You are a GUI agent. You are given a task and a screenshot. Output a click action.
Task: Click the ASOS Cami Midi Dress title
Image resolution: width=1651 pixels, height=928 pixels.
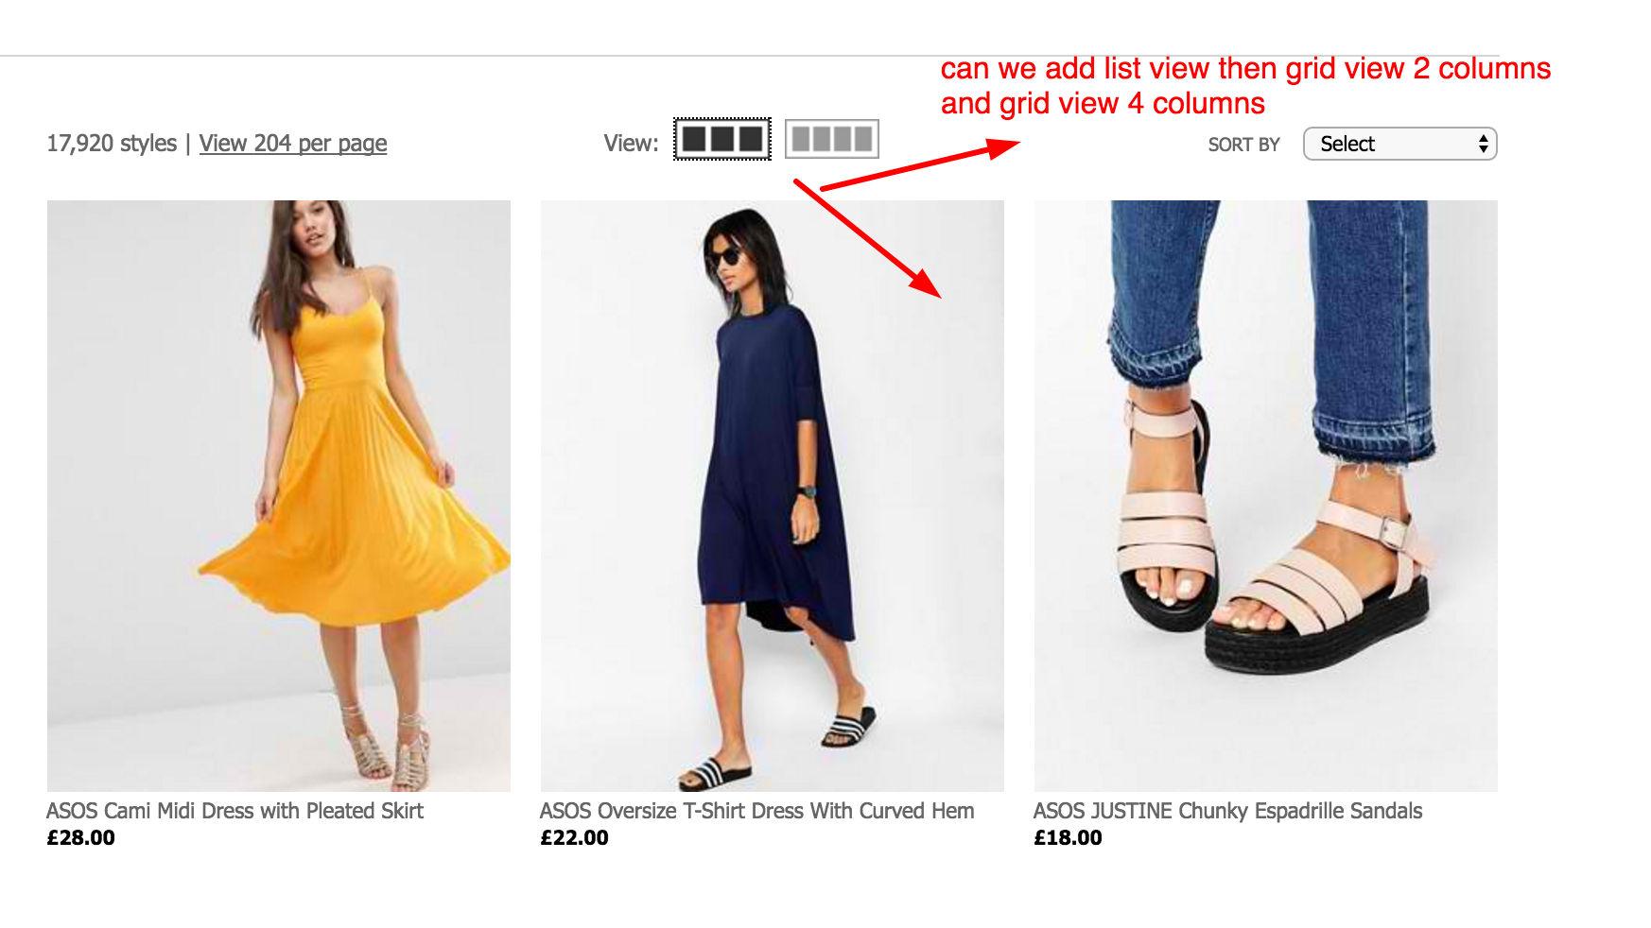(235, 811)
